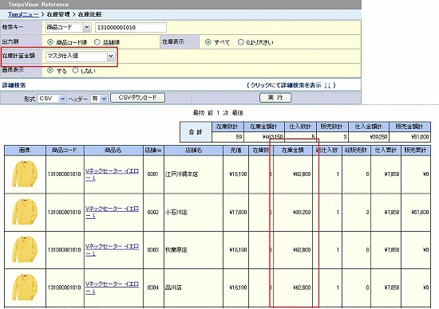Go to 最初 page link
439x309 pixels.
(x=199, y=113)
